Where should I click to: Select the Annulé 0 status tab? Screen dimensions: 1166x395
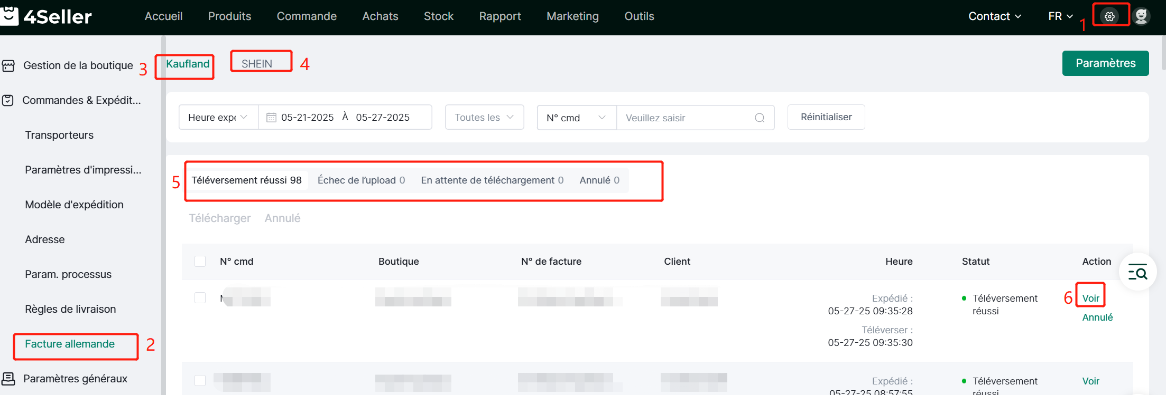click(599, 180)
